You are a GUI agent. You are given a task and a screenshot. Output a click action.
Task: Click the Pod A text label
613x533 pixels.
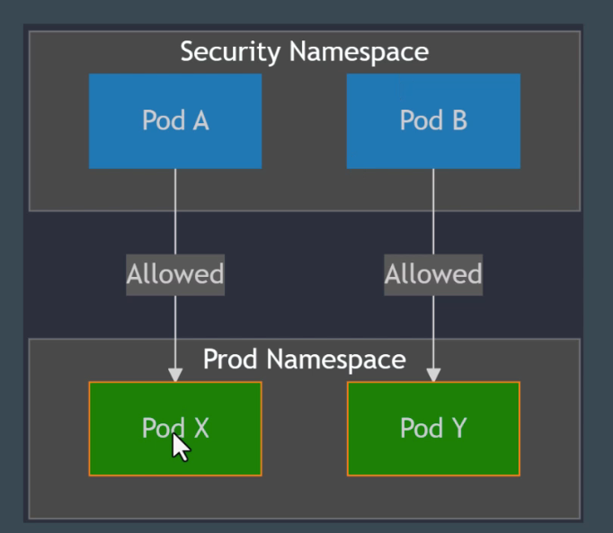point(175,120)
